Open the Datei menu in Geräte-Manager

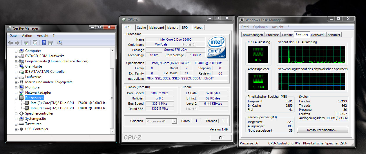[14, 36]
